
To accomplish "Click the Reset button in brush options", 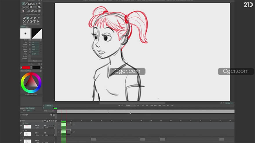I will point(35,61).
